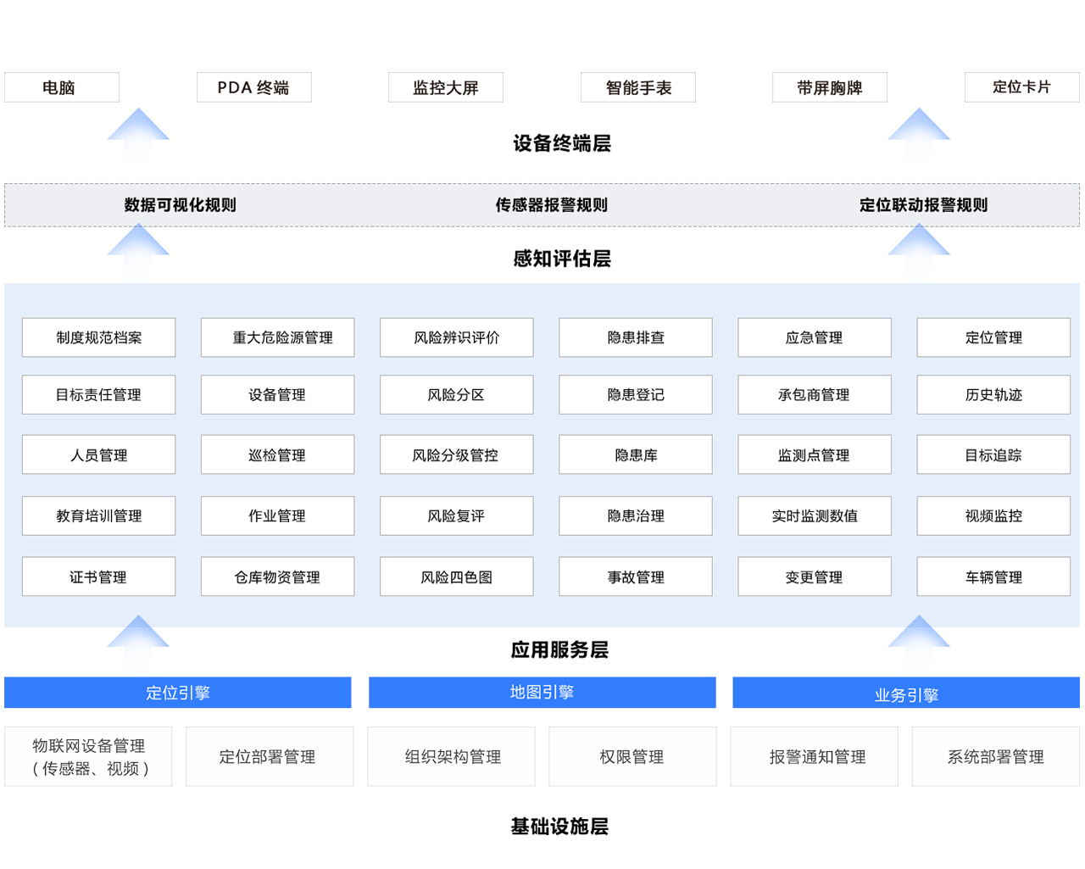
Task: Switch to the 地图引擎 bar
Action: pyautogui.click(x=542, y=693)
